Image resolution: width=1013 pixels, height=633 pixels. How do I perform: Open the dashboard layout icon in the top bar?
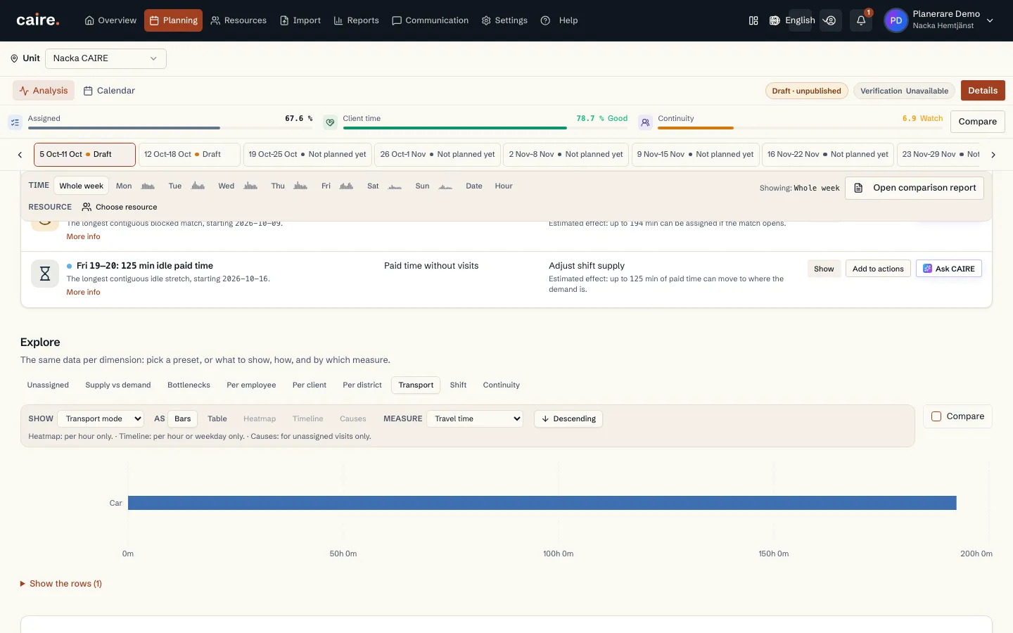point(753,20)
